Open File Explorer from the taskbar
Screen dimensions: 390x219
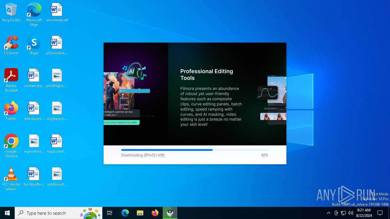click(140, 213)
